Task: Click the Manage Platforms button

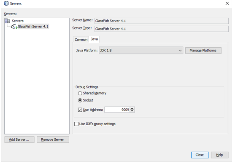Action: 203,51
